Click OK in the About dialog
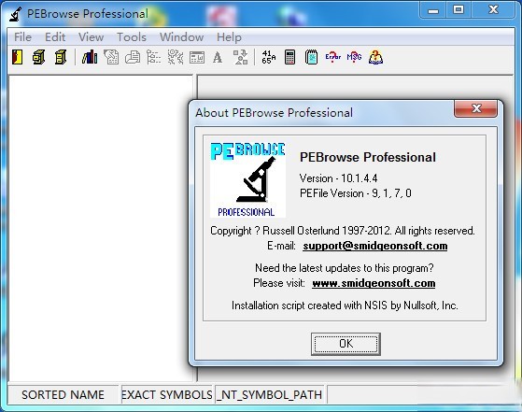Screen dimensions: 522x412 pos(346,344)
